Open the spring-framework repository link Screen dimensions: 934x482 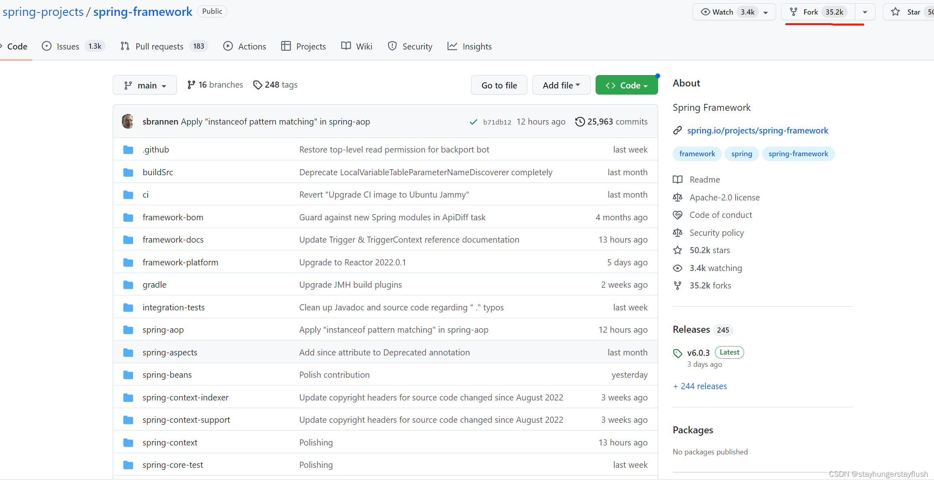pyautogui.click(x=143, y=12)
